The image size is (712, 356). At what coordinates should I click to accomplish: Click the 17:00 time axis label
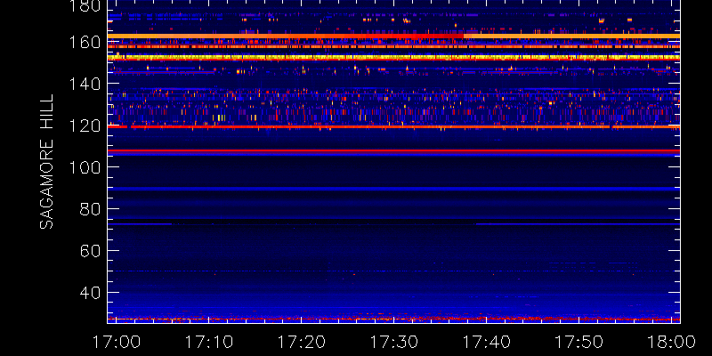point(117,342)
